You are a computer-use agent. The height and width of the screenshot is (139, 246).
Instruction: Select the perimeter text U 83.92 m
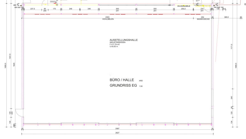pyautogui.click(x=114, y=47)
